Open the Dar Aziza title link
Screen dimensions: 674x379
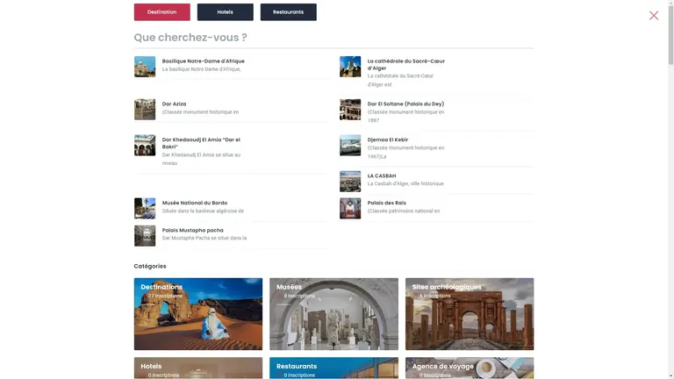pos(174,104)
